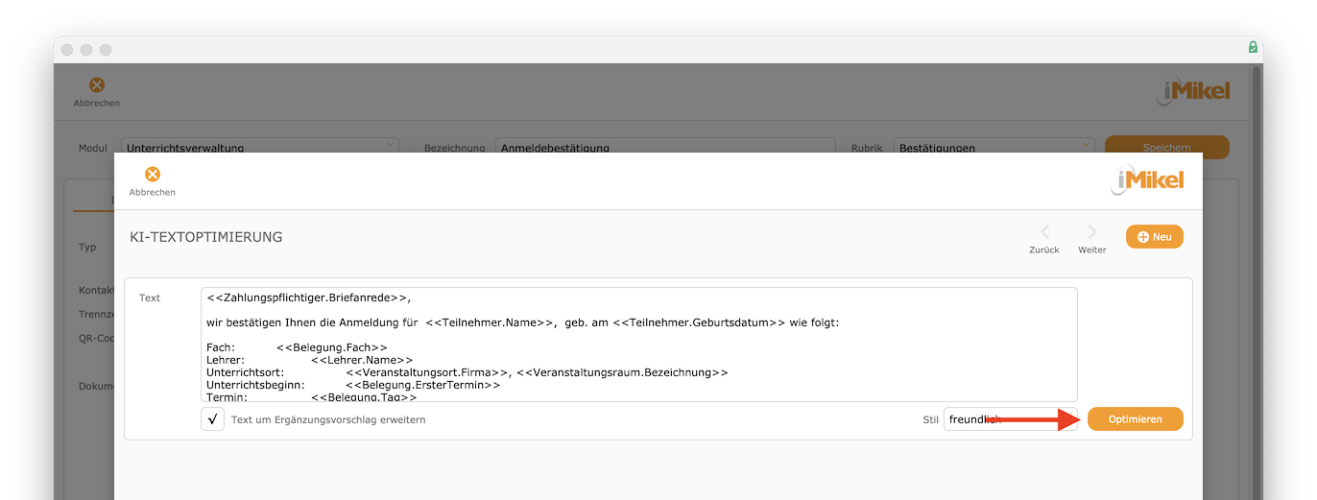Click the Optimieren button
This screenshot has width=1317, height=500.
click(x=1135, y=419)
